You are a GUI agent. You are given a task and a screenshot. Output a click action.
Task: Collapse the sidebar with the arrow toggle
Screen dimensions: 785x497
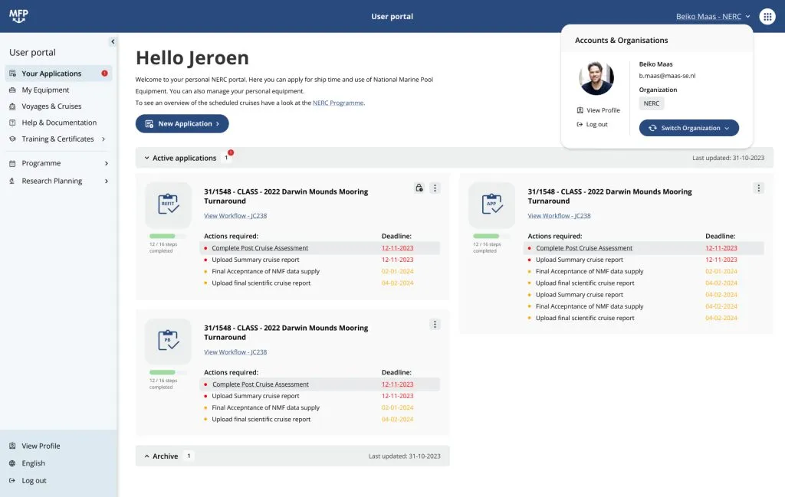point(113,41)
